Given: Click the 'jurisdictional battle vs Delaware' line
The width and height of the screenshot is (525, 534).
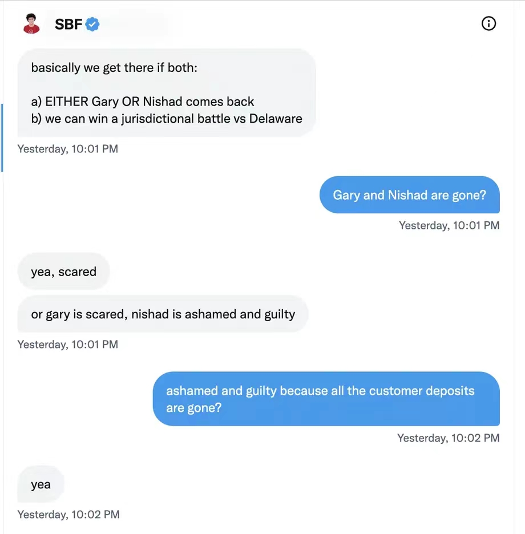Looking at the screenshot, I should [x=167, y=119].
